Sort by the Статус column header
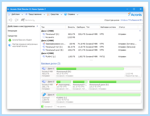The width and height of the screenshot is (150, 116). [x=128, y=27]
